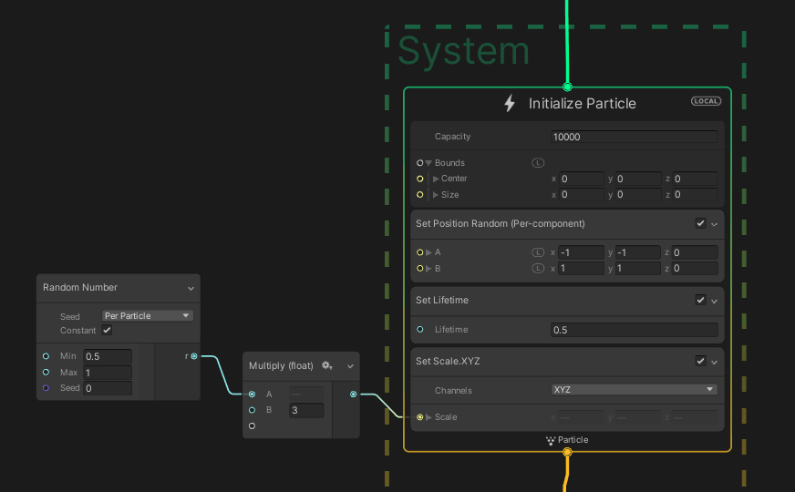Click the Bounds input port
The height and width of the screenshot is (492, 795).
(419, 163)
